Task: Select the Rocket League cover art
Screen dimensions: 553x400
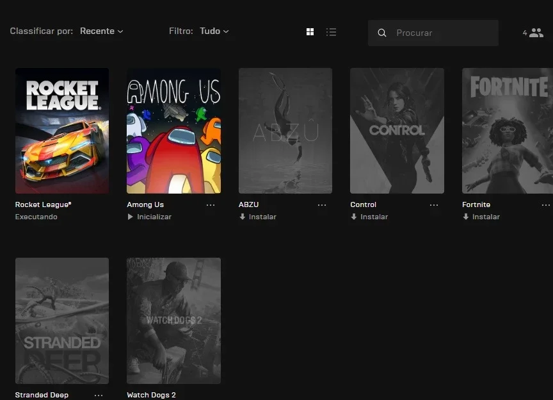Action: [62, 131]
